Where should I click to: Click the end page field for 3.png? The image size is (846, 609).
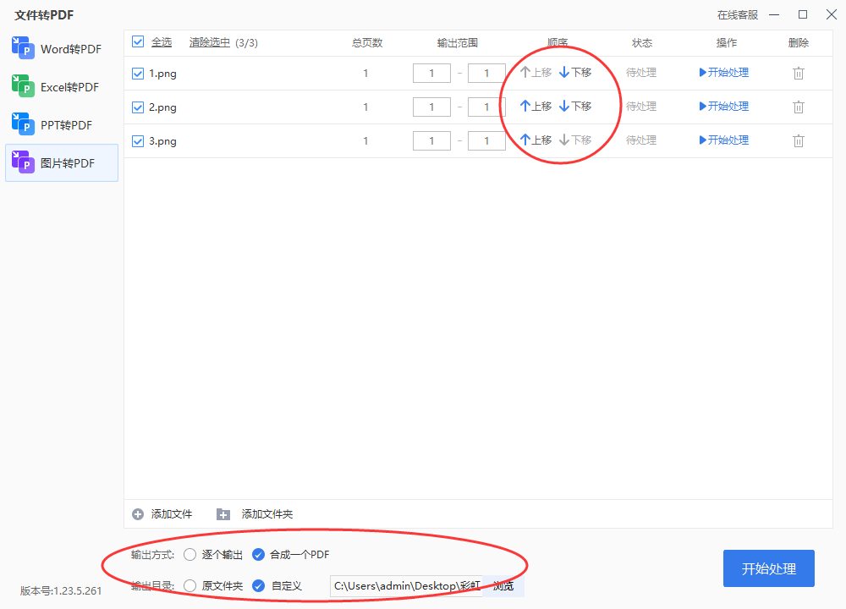[x=486, y=140]
